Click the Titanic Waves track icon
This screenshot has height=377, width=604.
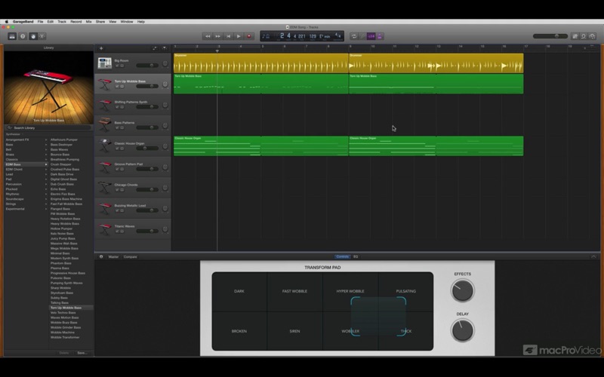pos(104,229)
